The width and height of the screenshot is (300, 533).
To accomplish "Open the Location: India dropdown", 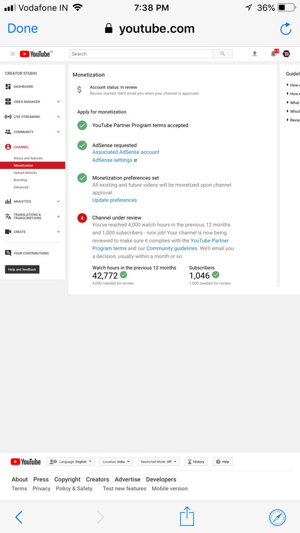I will pos(116,462).
